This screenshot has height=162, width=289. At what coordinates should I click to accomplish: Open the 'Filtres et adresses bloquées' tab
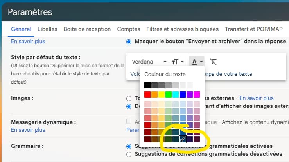pos(182,29)
